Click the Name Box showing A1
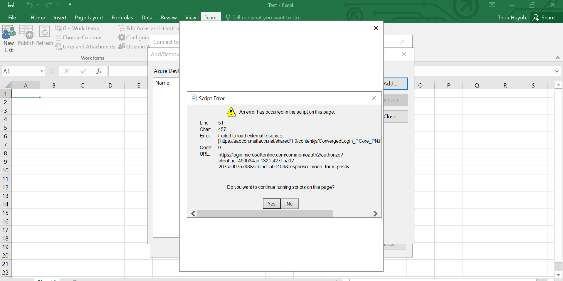 click(20, 71)
